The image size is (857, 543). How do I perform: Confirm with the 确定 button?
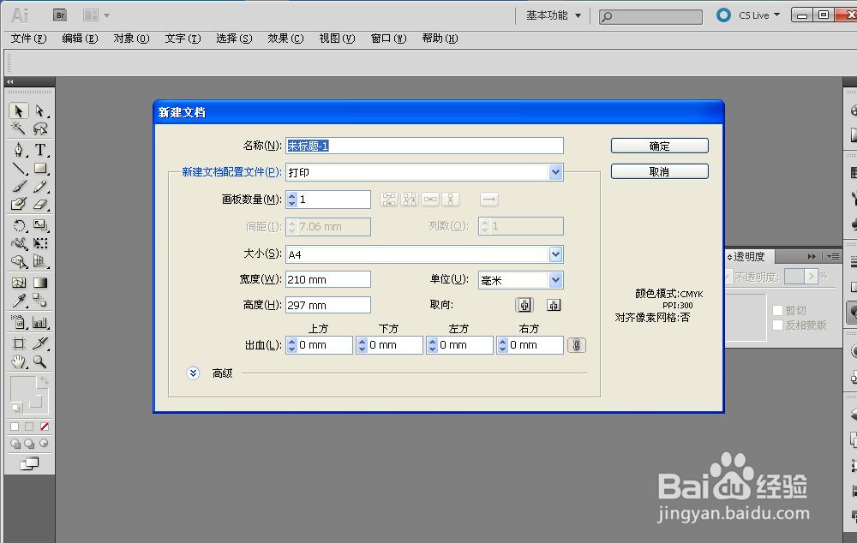[x=658, y=145]
